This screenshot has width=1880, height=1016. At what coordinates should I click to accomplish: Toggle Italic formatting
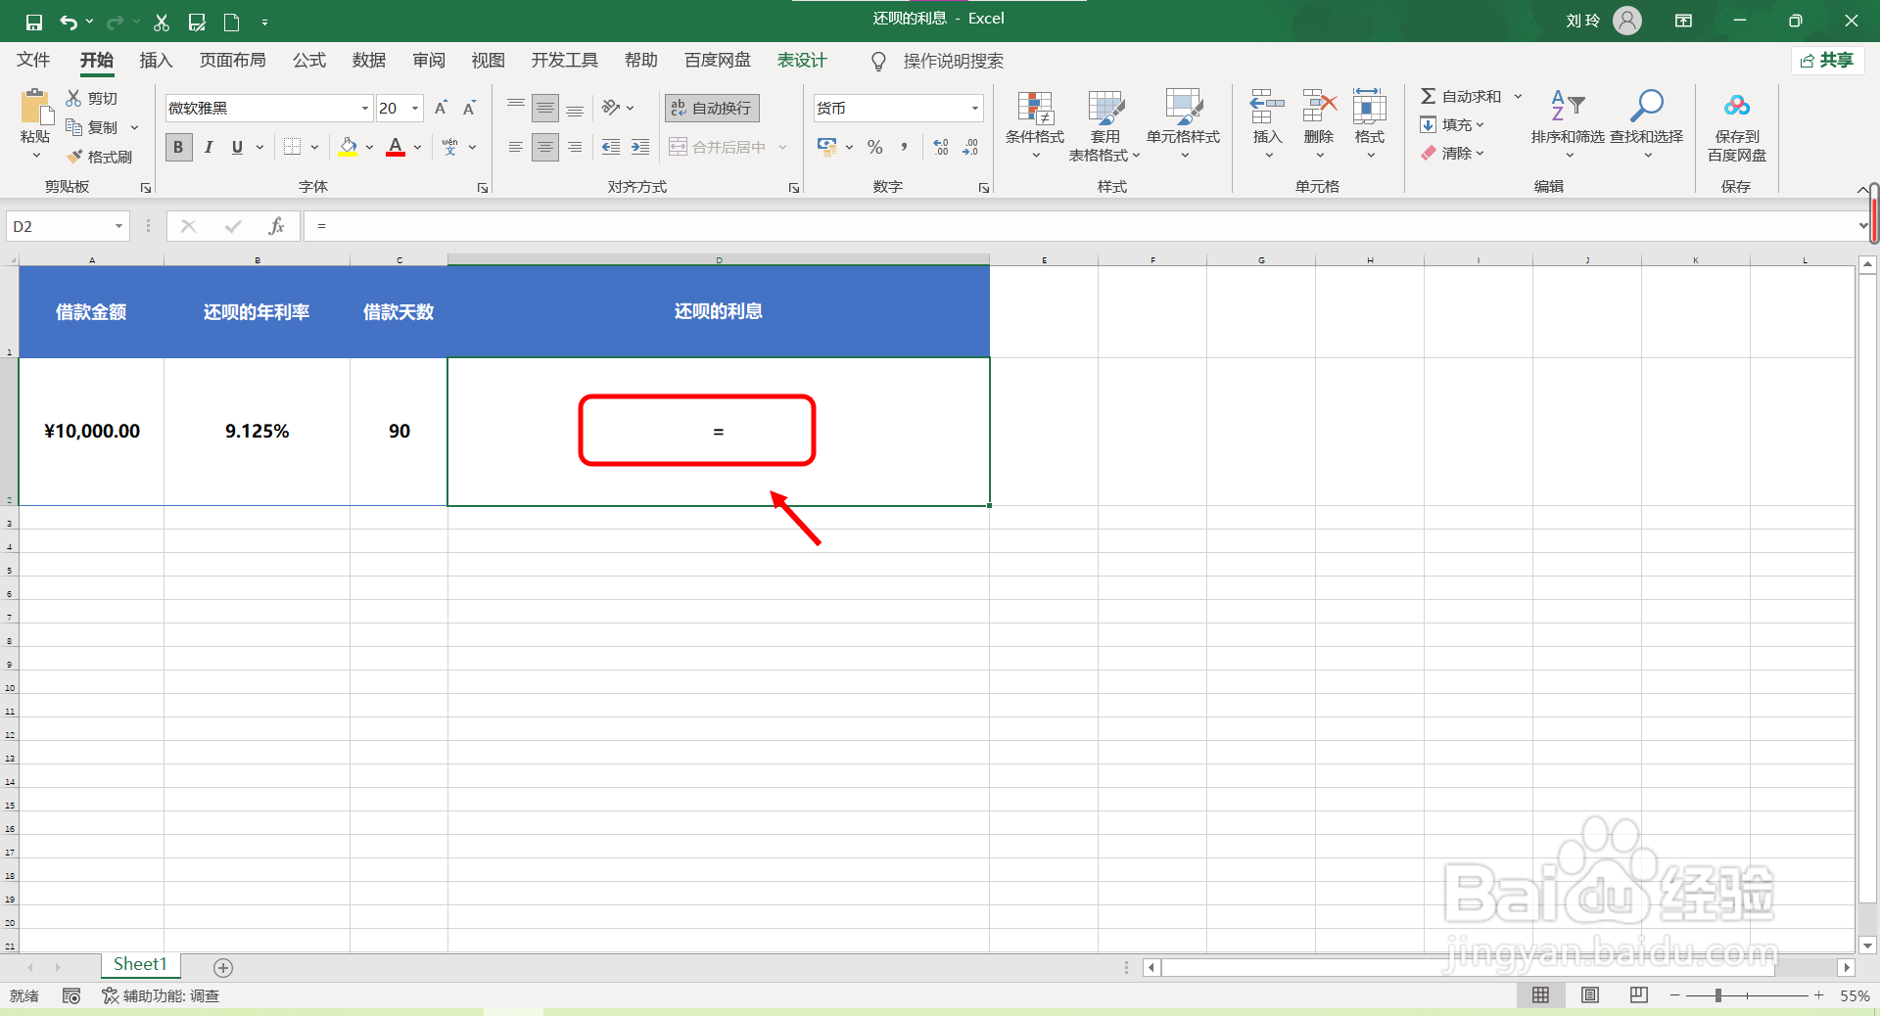[x=208, y=147]
